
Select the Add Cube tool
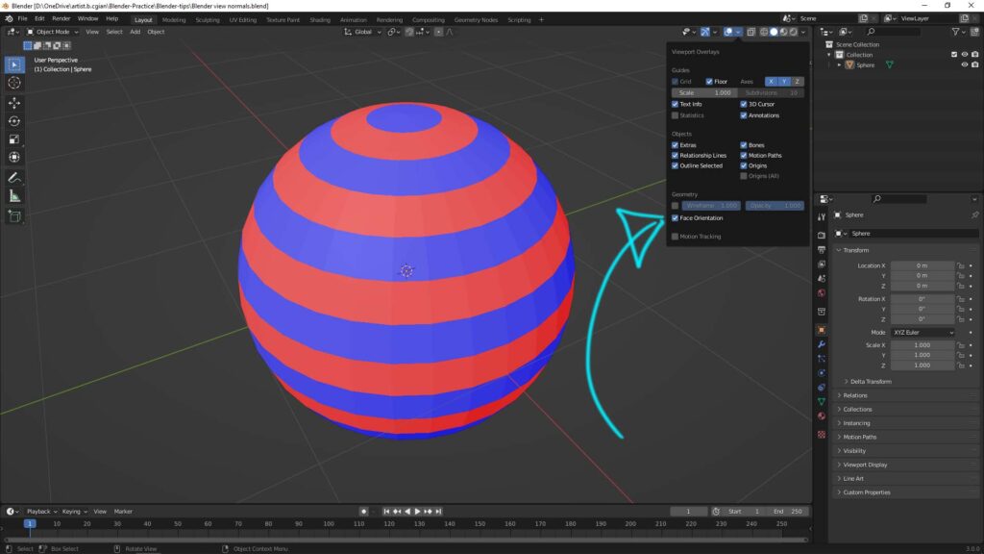tap(14, 216)
